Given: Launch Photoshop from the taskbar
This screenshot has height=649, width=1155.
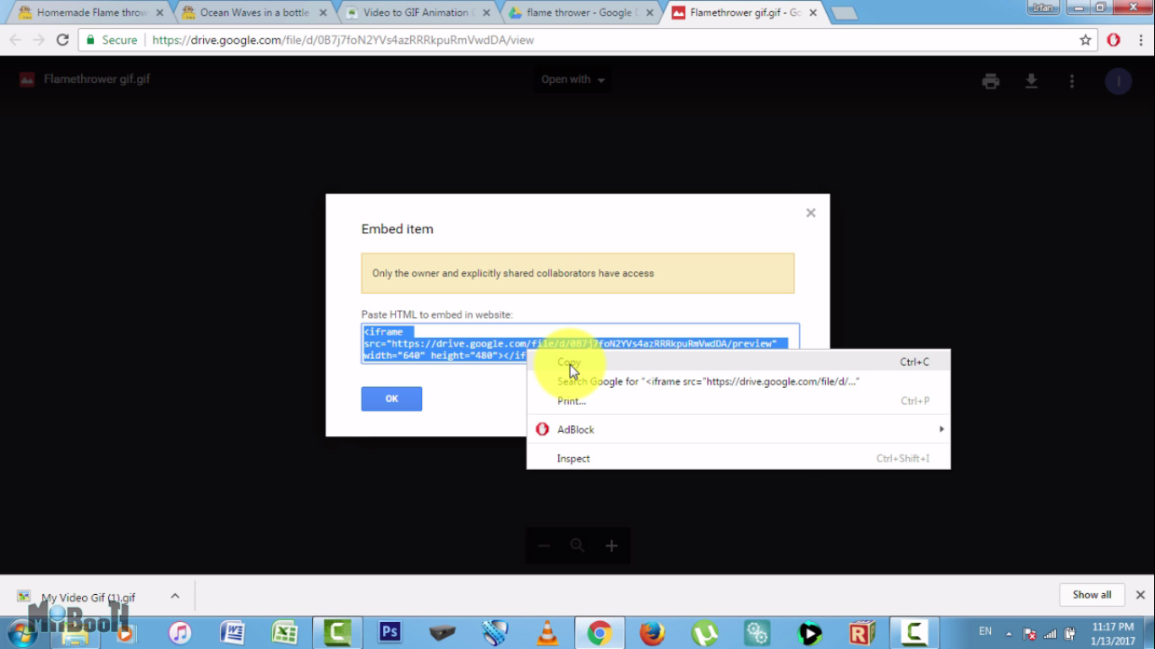Looking at the screenshot, I should [390, 632].
